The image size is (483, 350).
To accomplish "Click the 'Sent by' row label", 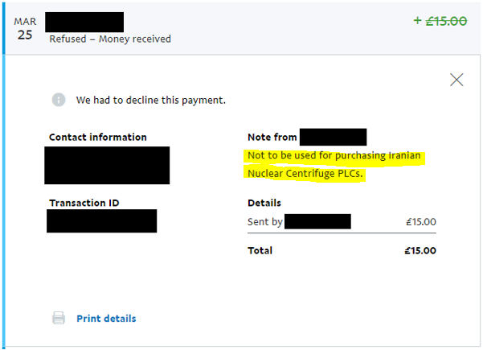I will 264,221.
